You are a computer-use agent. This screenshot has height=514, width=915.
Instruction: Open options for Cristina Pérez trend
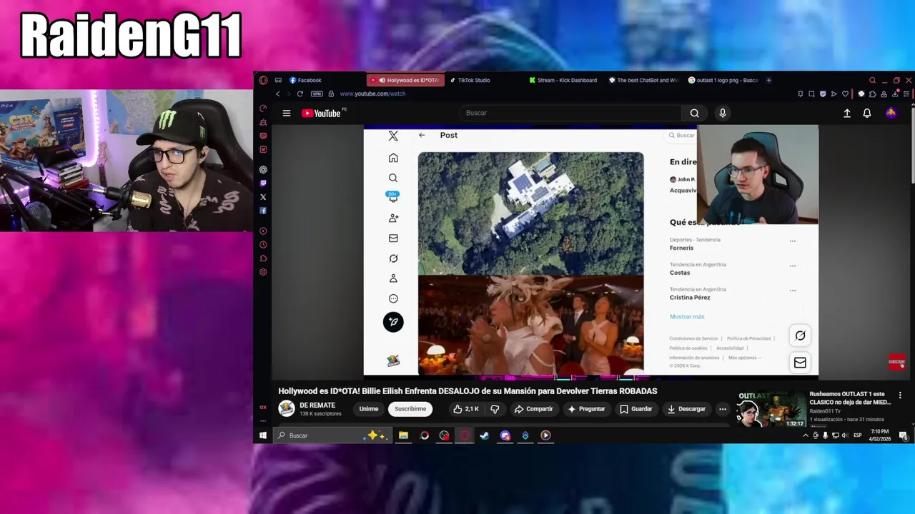(792, 291)
